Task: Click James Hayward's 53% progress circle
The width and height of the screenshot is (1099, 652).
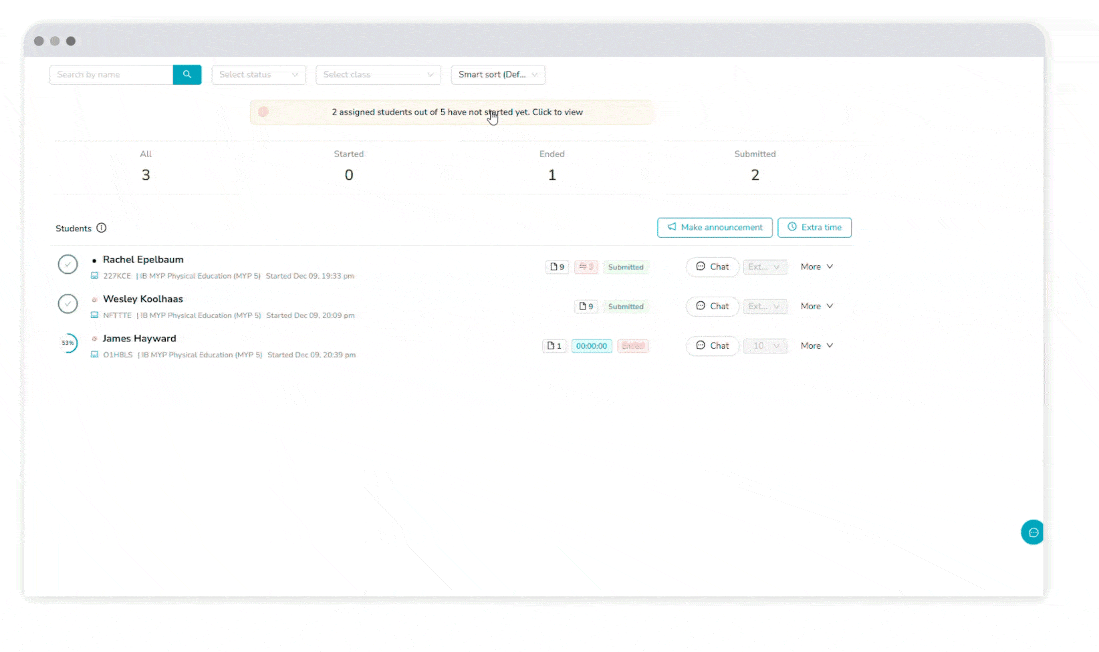Action: click(68, 343)
